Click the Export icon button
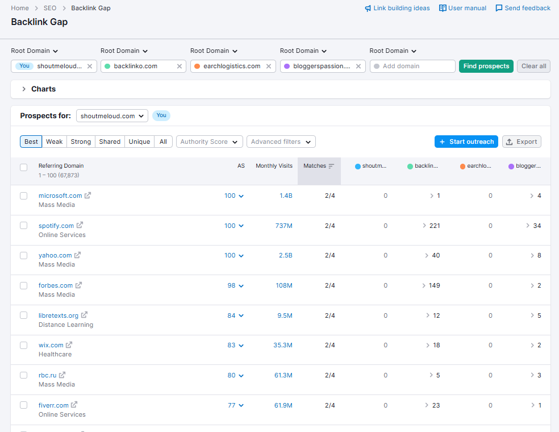Screen dimensions: 559x432 [510, 141]
